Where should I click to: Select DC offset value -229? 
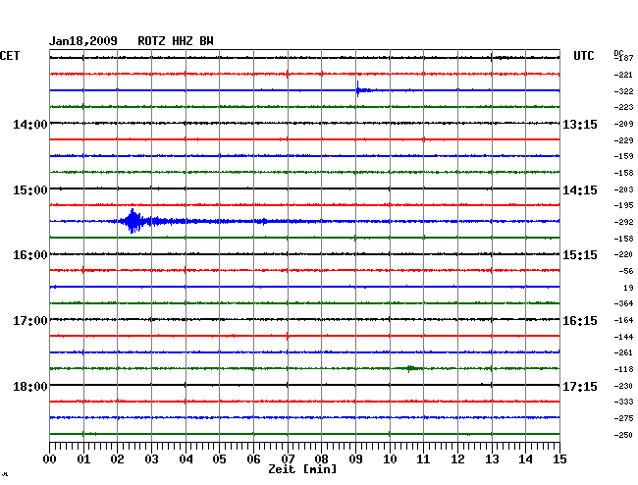coord(623,140)
